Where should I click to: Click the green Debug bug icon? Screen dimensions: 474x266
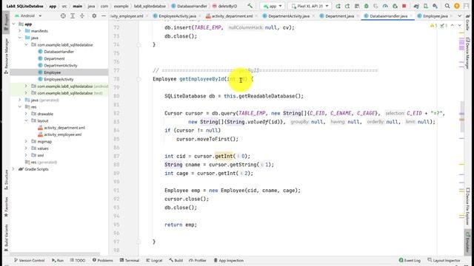click(367, 6)
